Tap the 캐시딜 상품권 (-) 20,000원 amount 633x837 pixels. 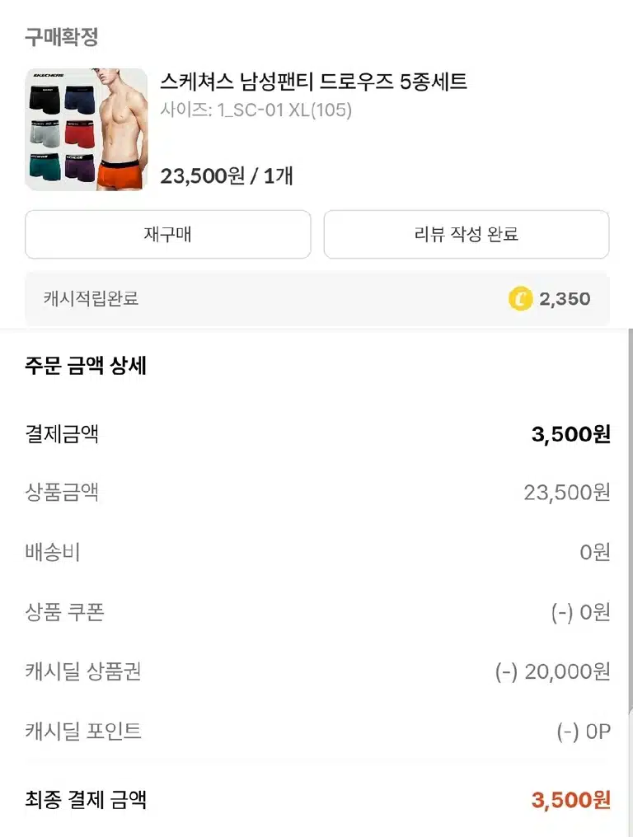(x=552, y=671)
